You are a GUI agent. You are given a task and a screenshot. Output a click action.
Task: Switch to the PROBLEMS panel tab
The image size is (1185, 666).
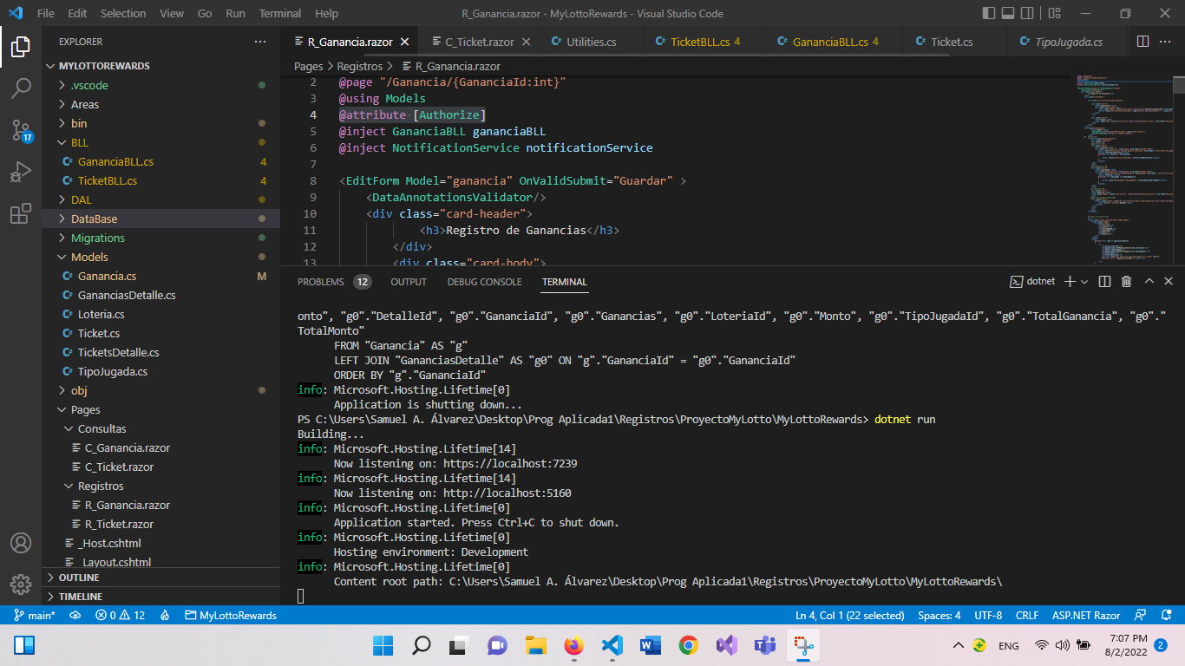334,282
